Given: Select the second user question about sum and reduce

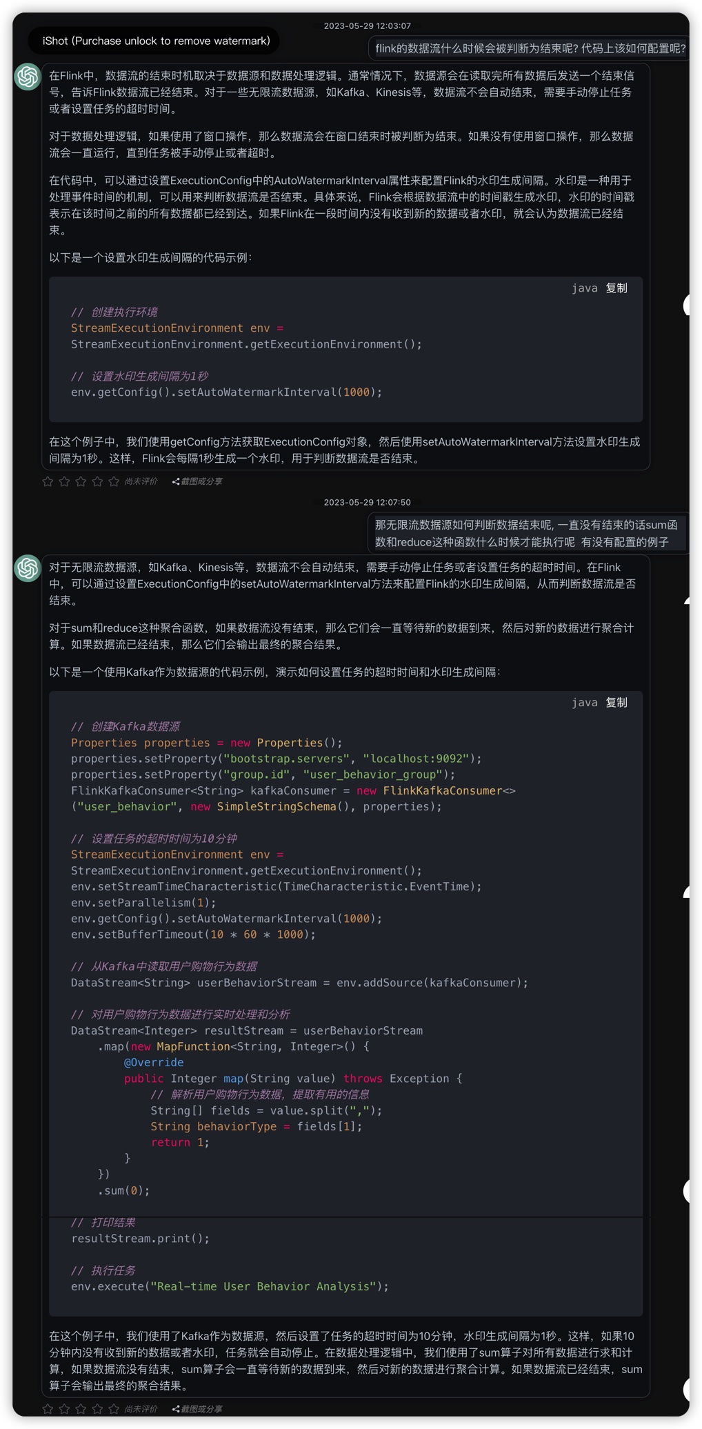Looking at the screenshot, I should 528,533.
